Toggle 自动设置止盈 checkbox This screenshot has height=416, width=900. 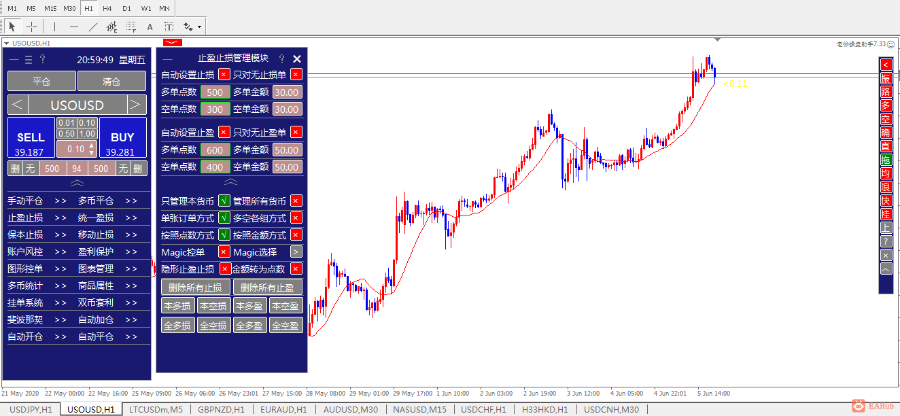224,133
